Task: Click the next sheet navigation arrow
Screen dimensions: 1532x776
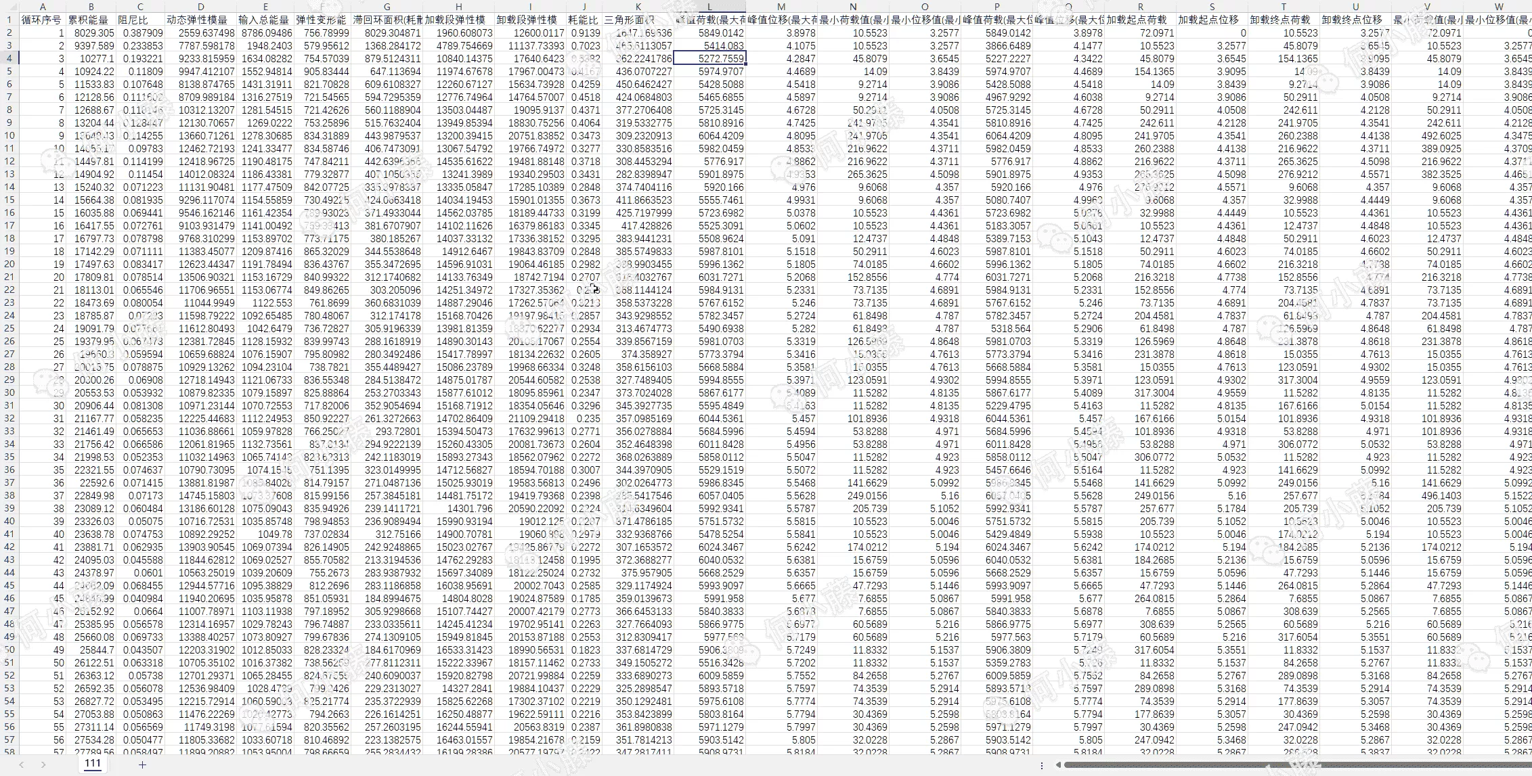Action: [x=43, y=764]
